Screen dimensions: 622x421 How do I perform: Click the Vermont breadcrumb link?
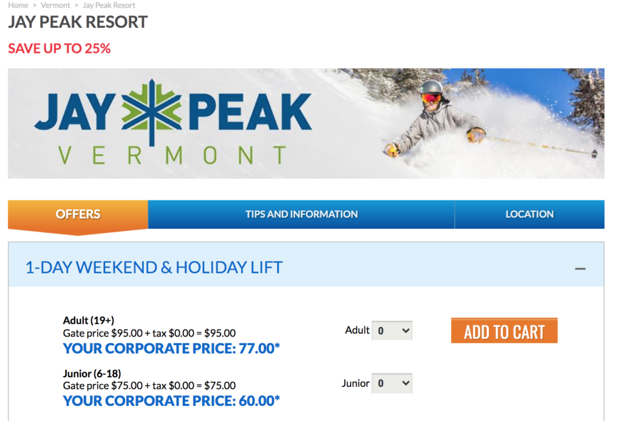pyautogui.click(x=55, y=5)
